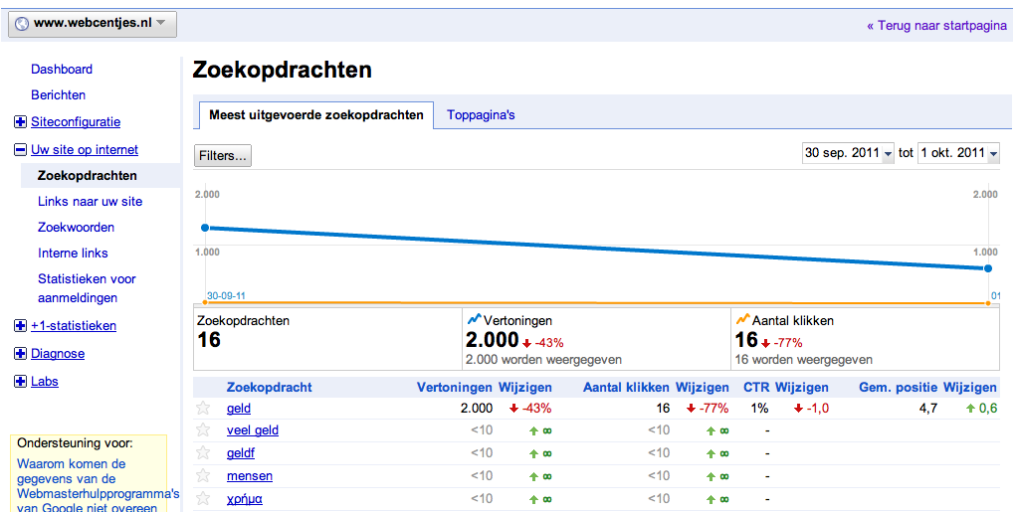The width and height of the screenshot is (1018, 512).
Task: Click the Zoekopdrachten total 16 value
Action: 209,340
